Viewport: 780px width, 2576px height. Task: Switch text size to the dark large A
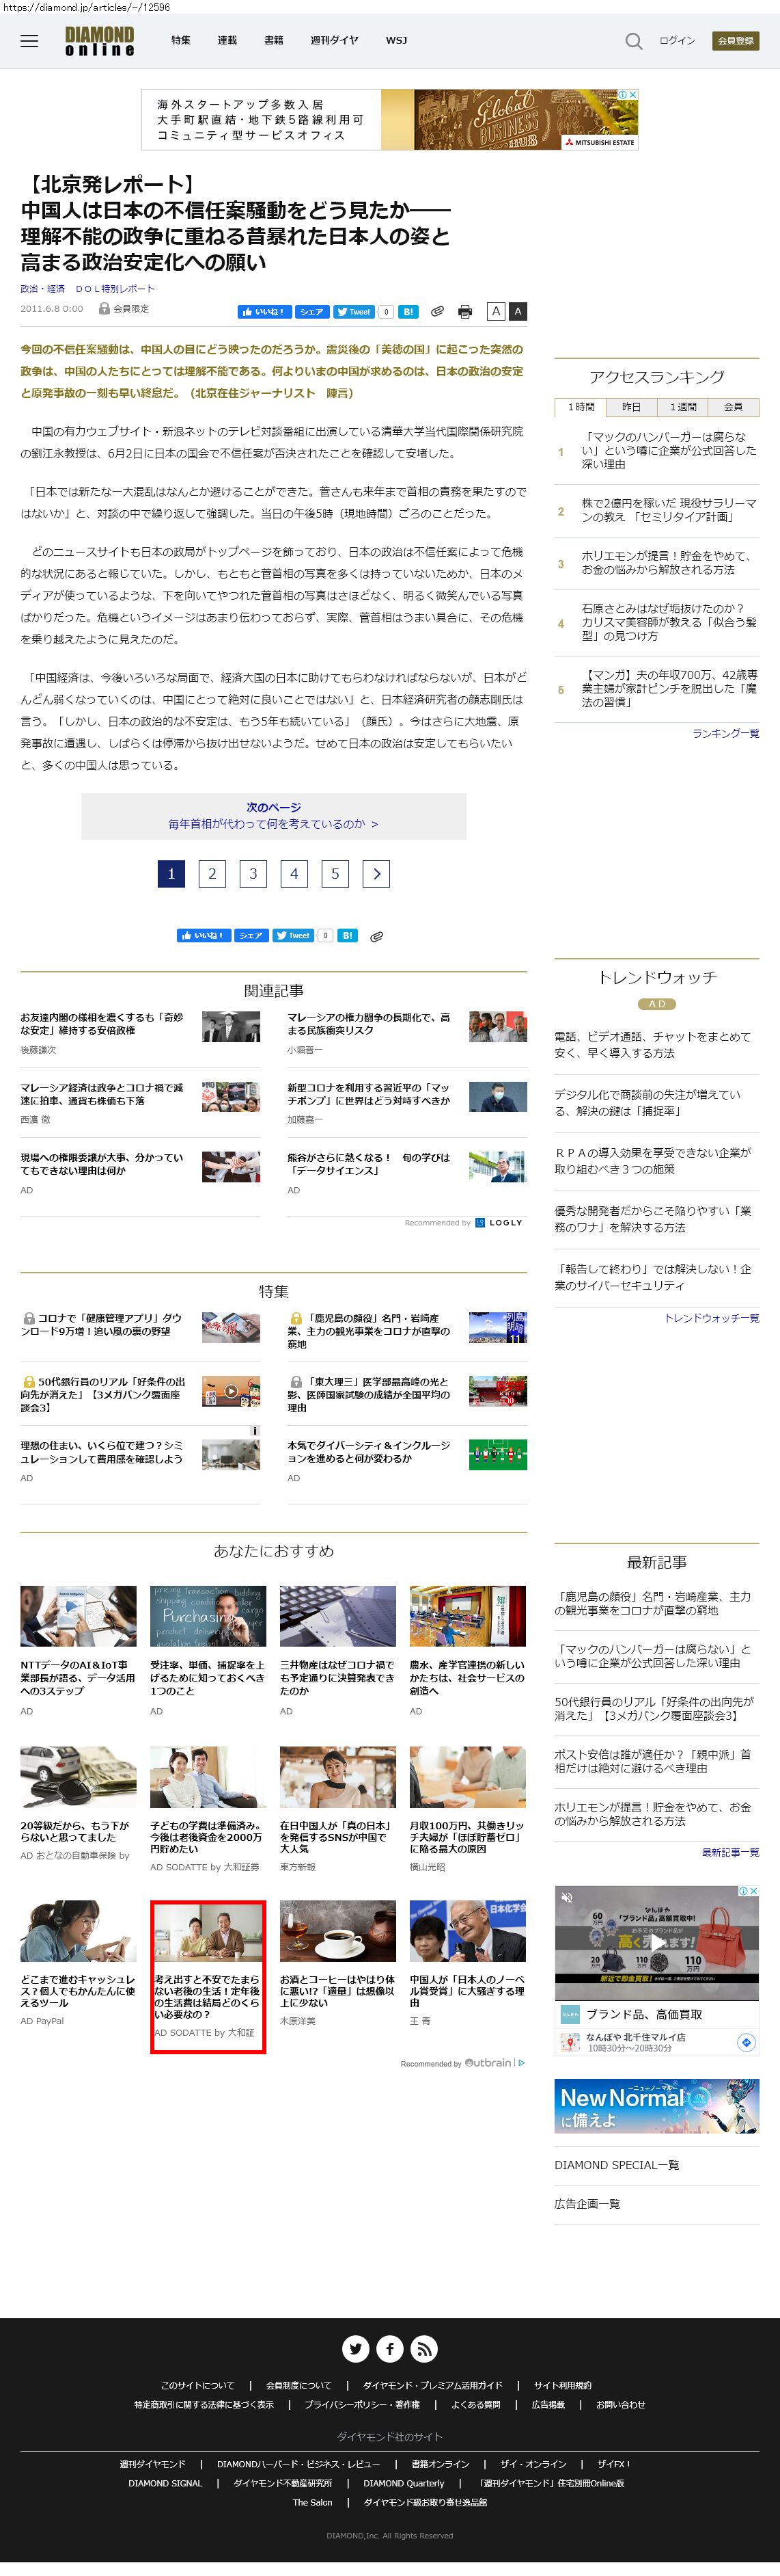click(517, 311)
